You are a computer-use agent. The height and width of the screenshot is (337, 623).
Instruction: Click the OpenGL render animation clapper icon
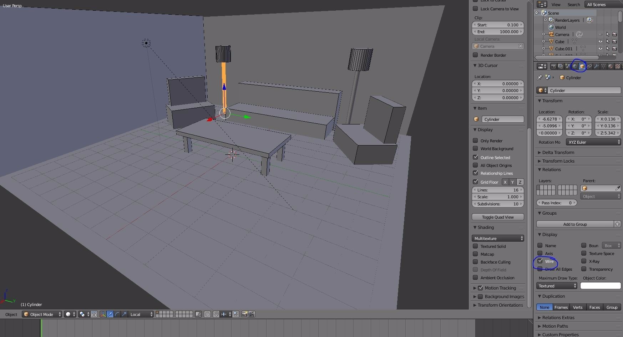pyautogui.click(x=252, y=314)
